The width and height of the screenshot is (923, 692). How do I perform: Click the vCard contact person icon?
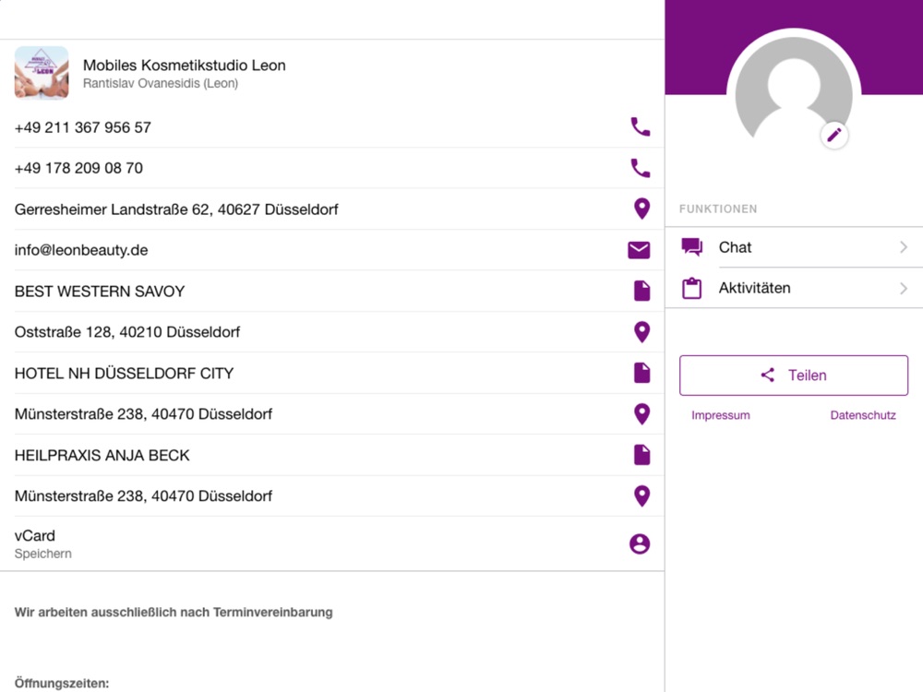click(640, 543)
